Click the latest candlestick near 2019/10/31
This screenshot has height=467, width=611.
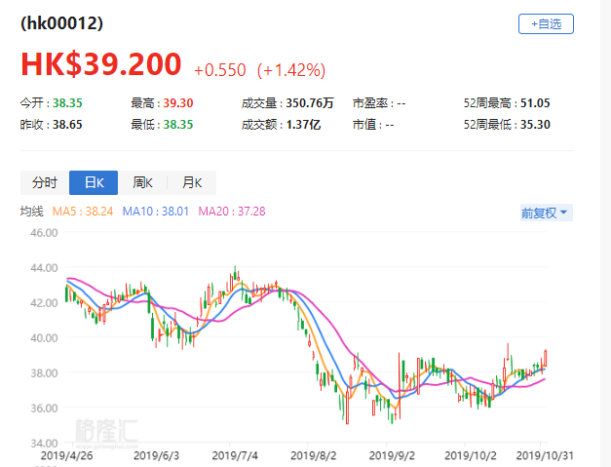click(546, 359)
